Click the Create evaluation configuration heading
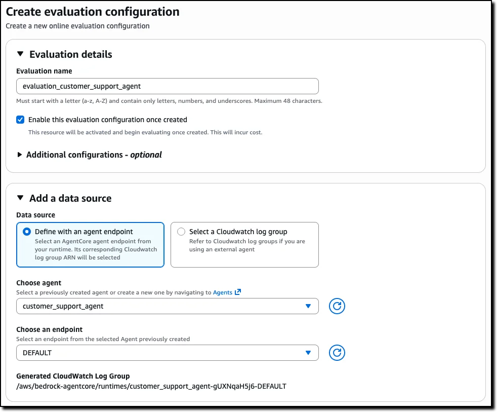 point(93,11)
